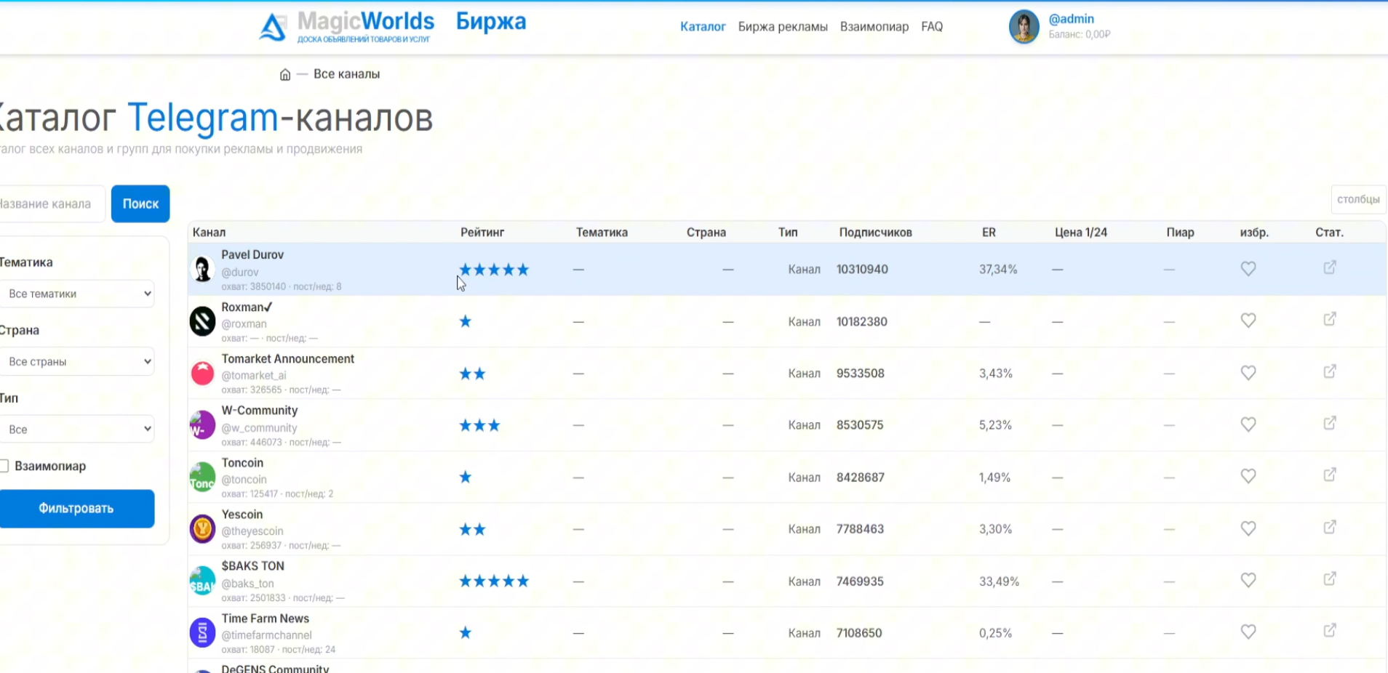Viewport: 1388px width, 673px height.
Task: Click the 37,34% ER value
Action: click(x=998, y=270)
